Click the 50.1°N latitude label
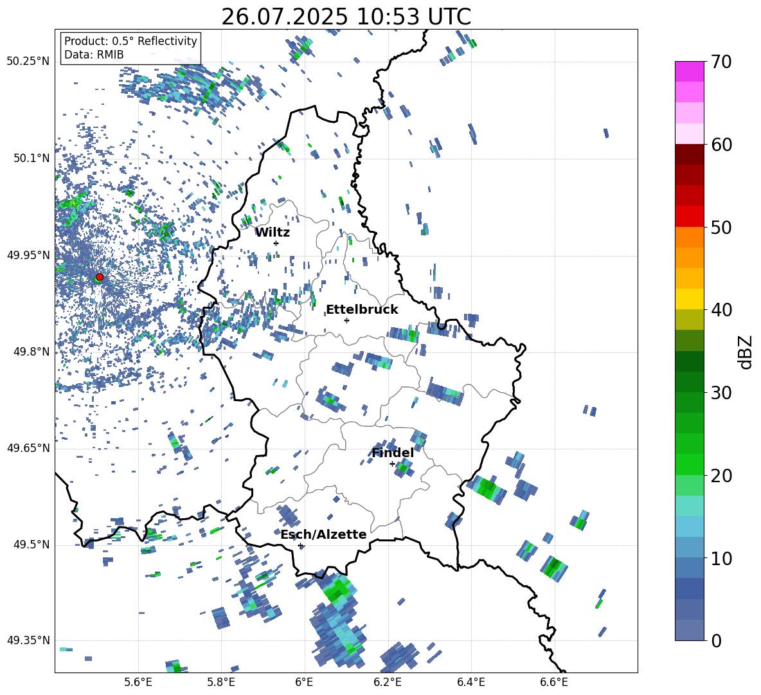The image size is (761, 695). pos(31,158)
